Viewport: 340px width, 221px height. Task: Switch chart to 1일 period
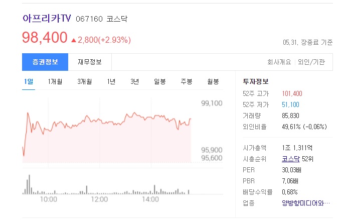29,82
